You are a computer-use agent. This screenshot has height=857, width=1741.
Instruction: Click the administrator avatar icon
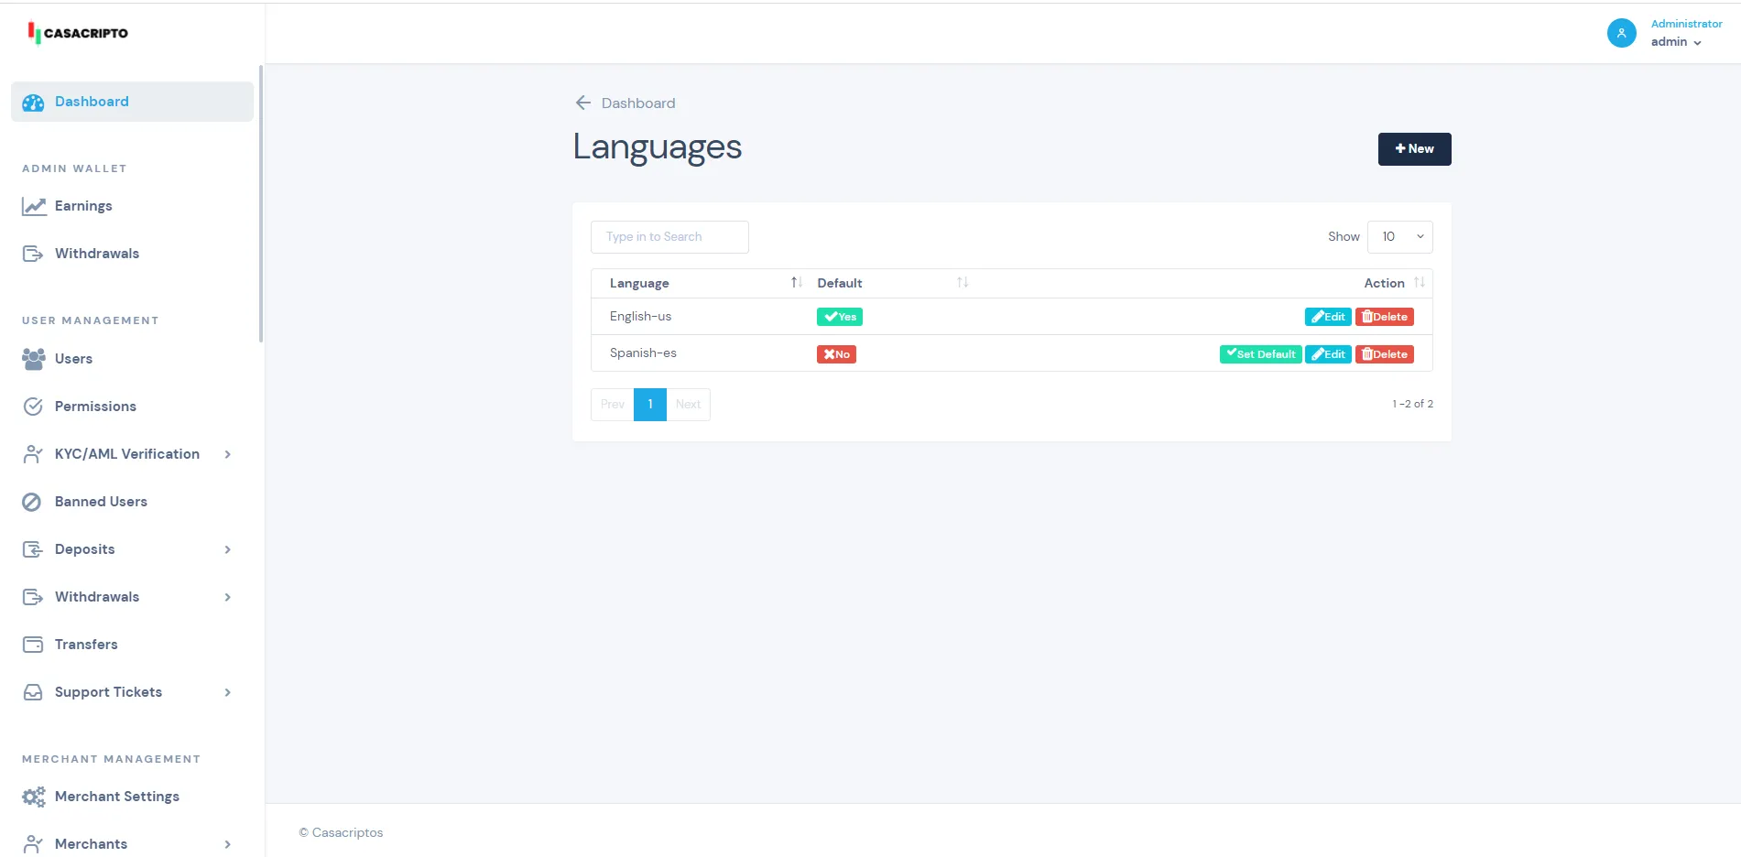[x=1621, y=33]
